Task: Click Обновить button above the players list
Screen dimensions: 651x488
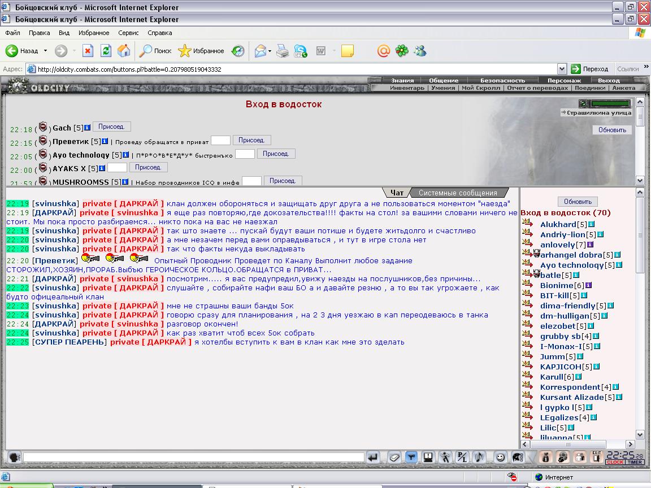Action: (x=578, y=202)
